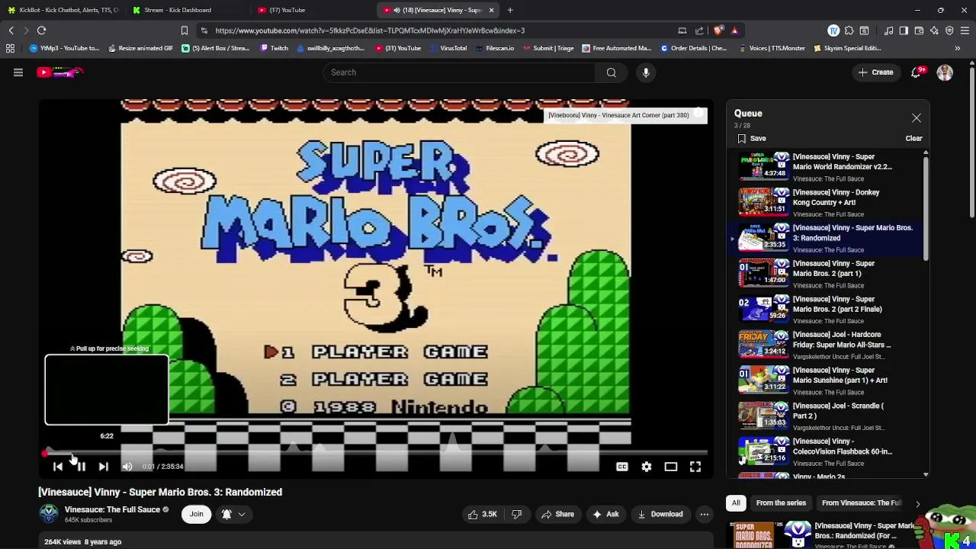This screenshot has height=549, width=976.
Task: Clear the playback queue
Action: [x=913, y=139]
